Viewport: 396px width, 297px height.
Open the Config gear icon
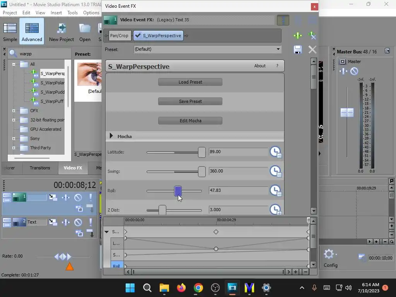pos(329,254)
